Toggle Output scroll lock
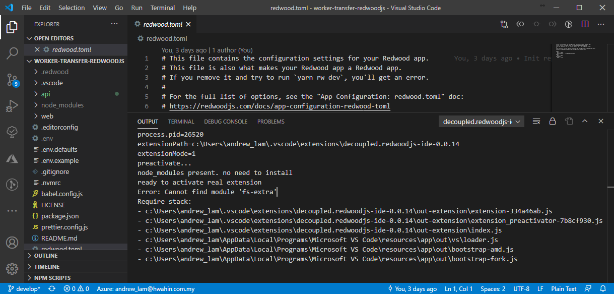The image size is (614, 294). click(x=553, y=122)
